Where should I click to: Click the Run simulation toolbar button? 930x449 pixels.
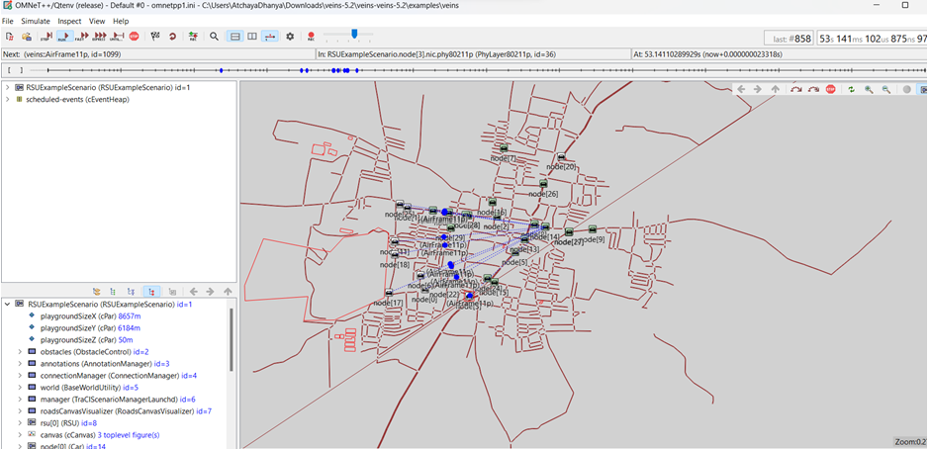click(x=65, y=37)
